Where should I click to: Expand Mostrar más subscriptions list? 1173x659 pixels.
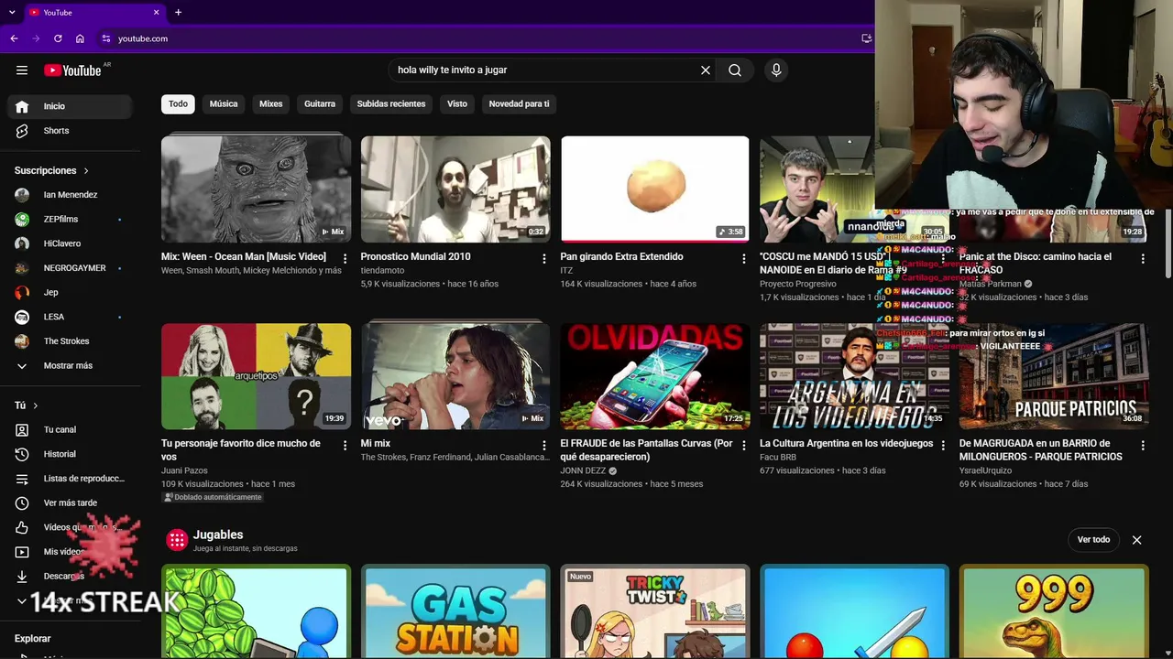point(70,366)
